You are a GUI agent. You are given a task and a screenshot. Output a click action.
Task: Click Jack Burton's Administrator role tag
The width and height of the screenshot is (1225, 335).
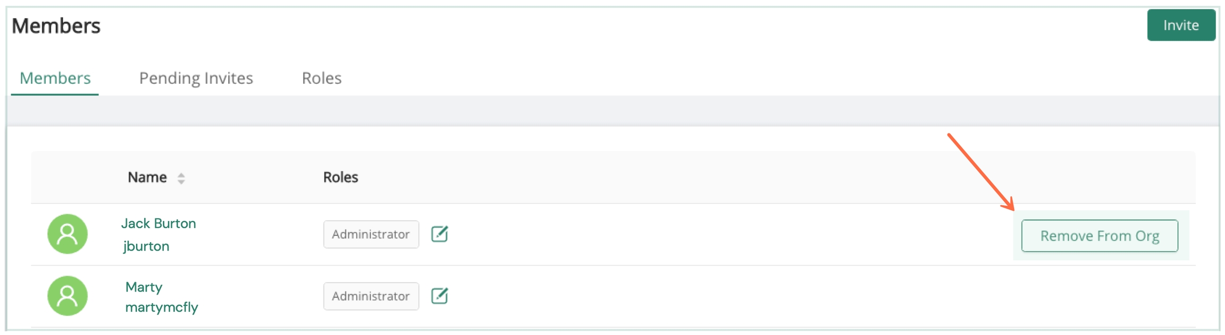point(371,234)
